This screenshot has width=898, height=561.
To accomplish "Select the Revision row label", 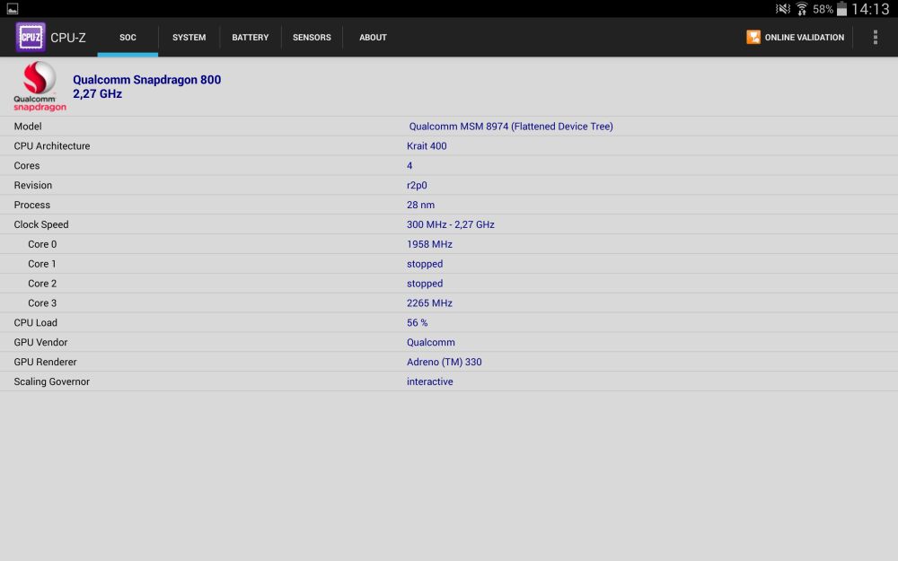I will pos(32,186).
